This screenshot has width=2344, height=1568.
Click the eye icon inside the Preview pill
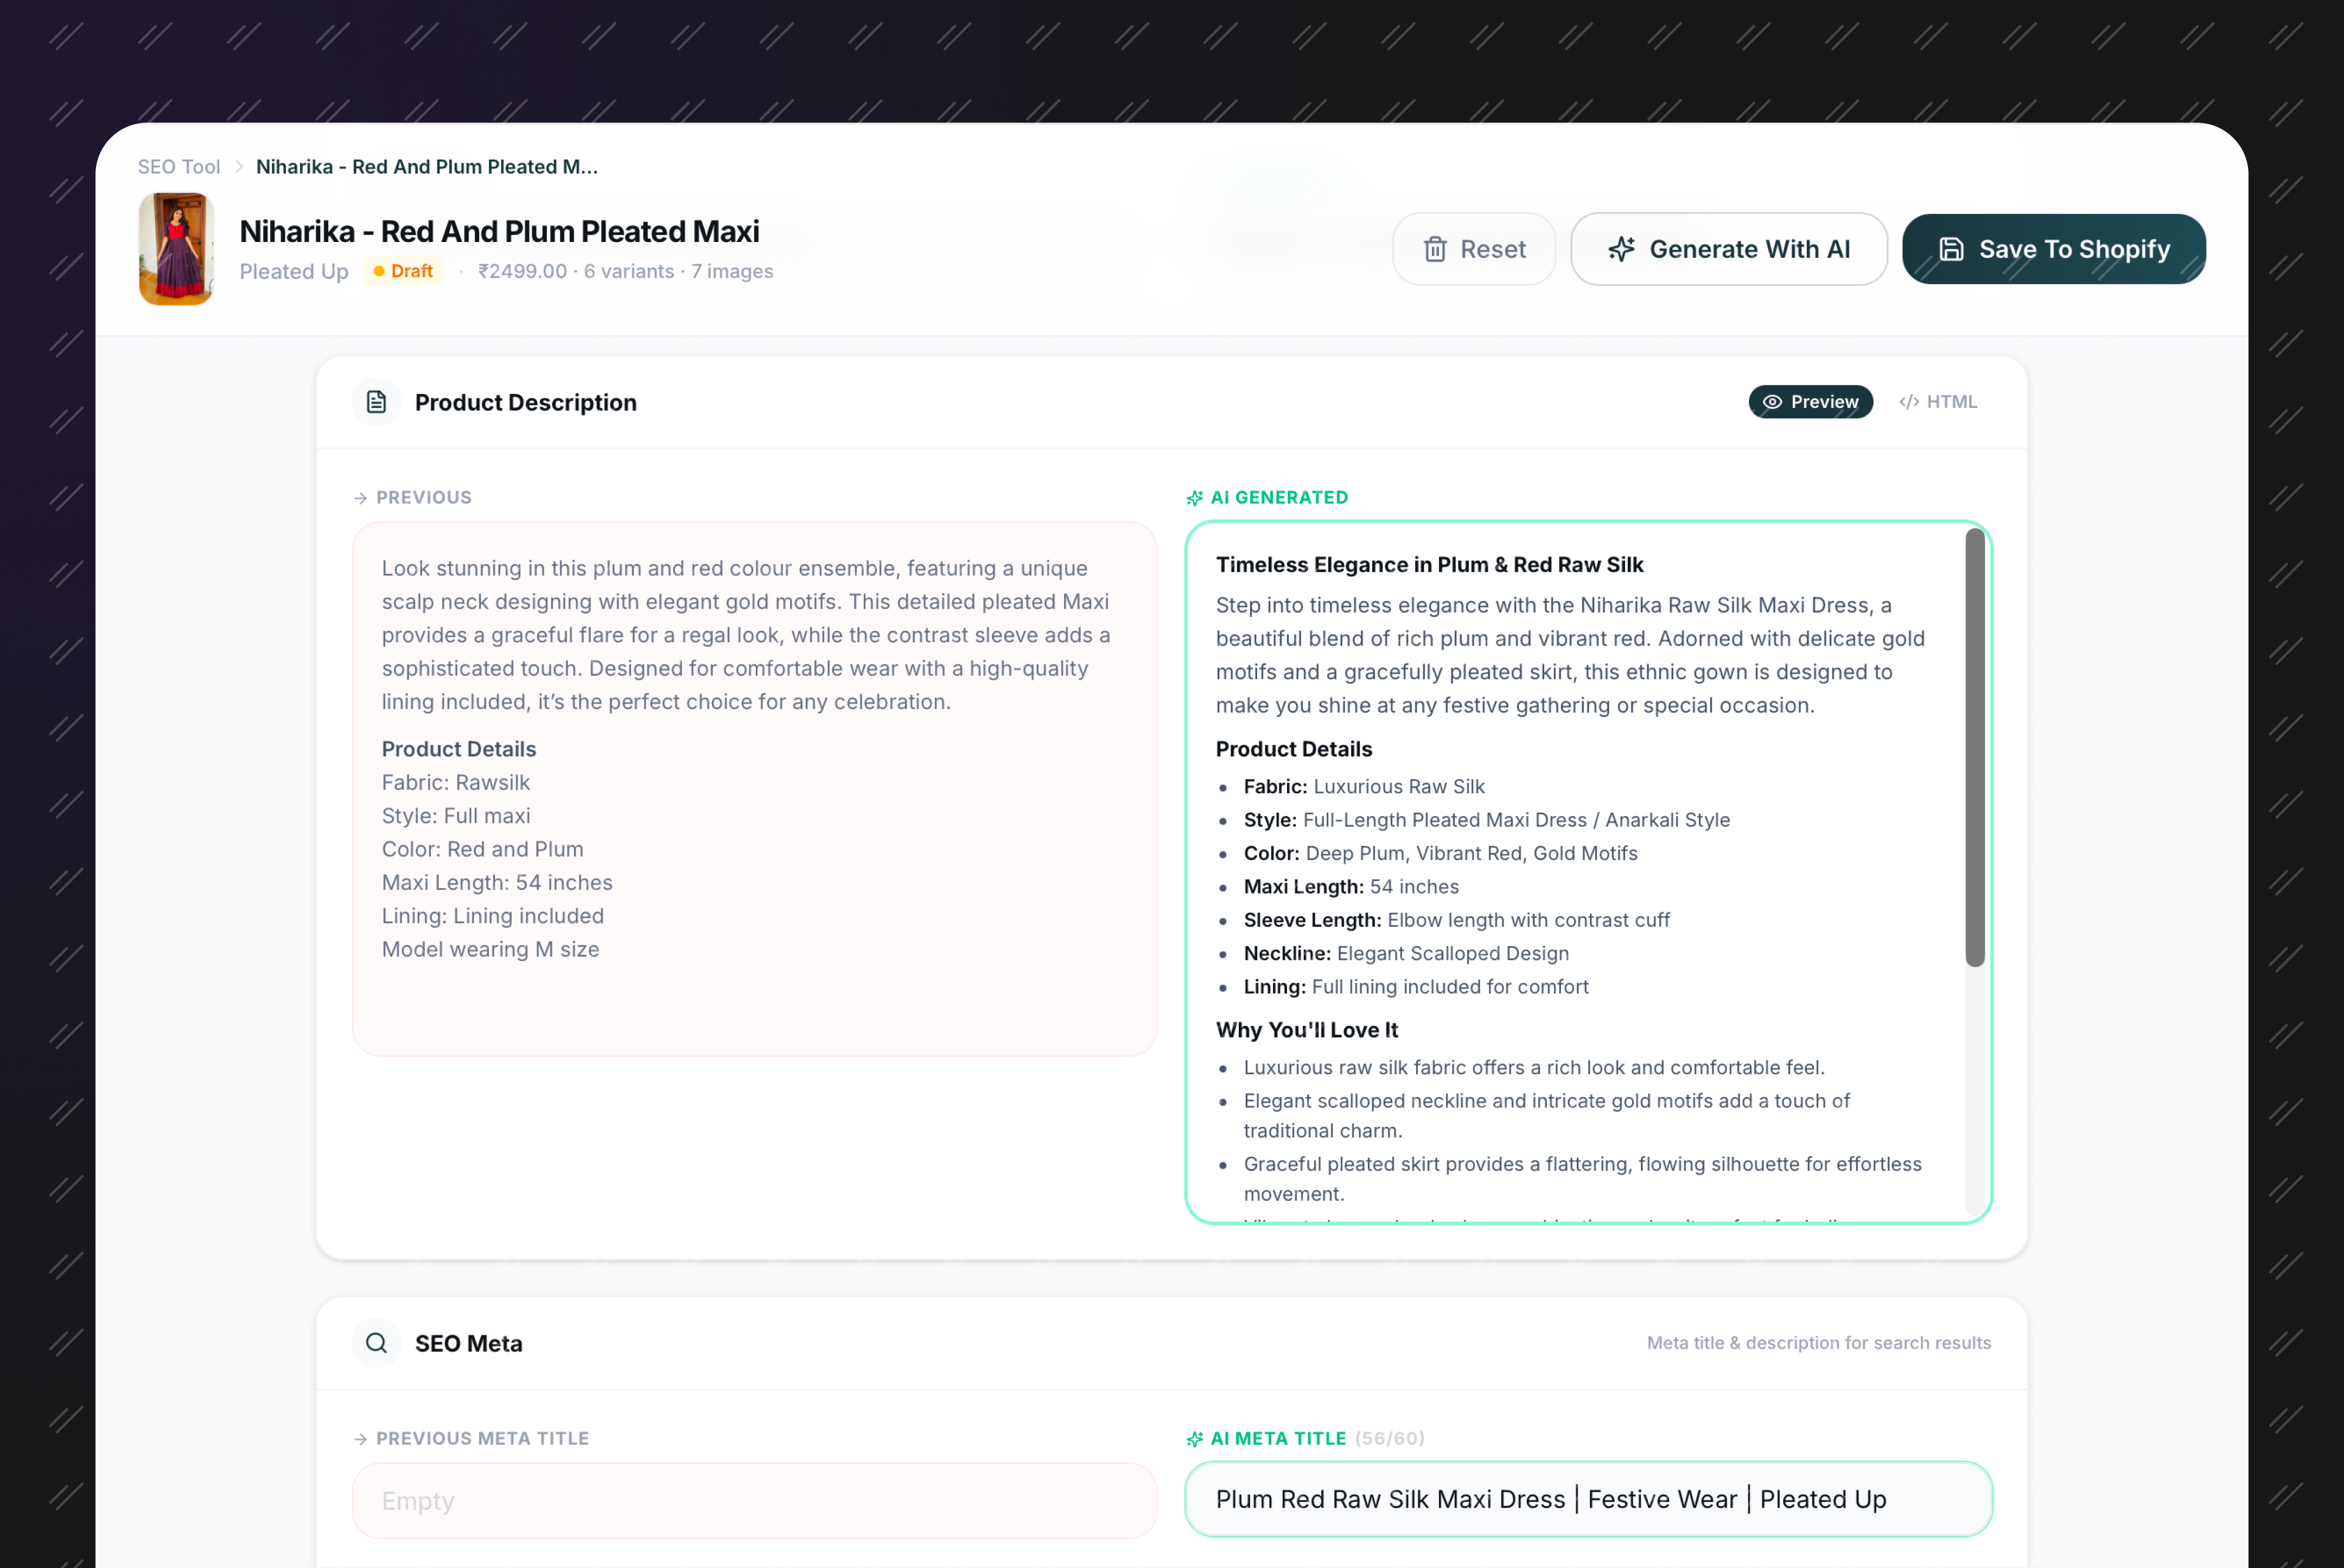tap(1774, 401)
